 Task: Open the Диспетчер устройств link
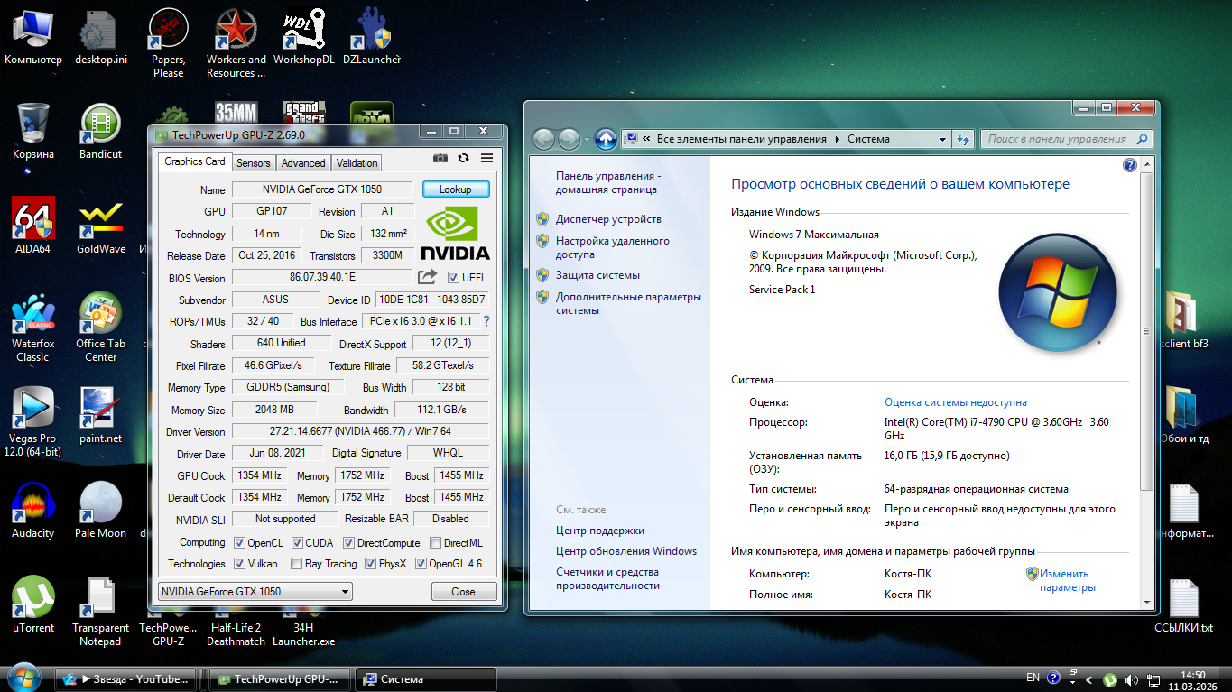click(x=608, y=219)
